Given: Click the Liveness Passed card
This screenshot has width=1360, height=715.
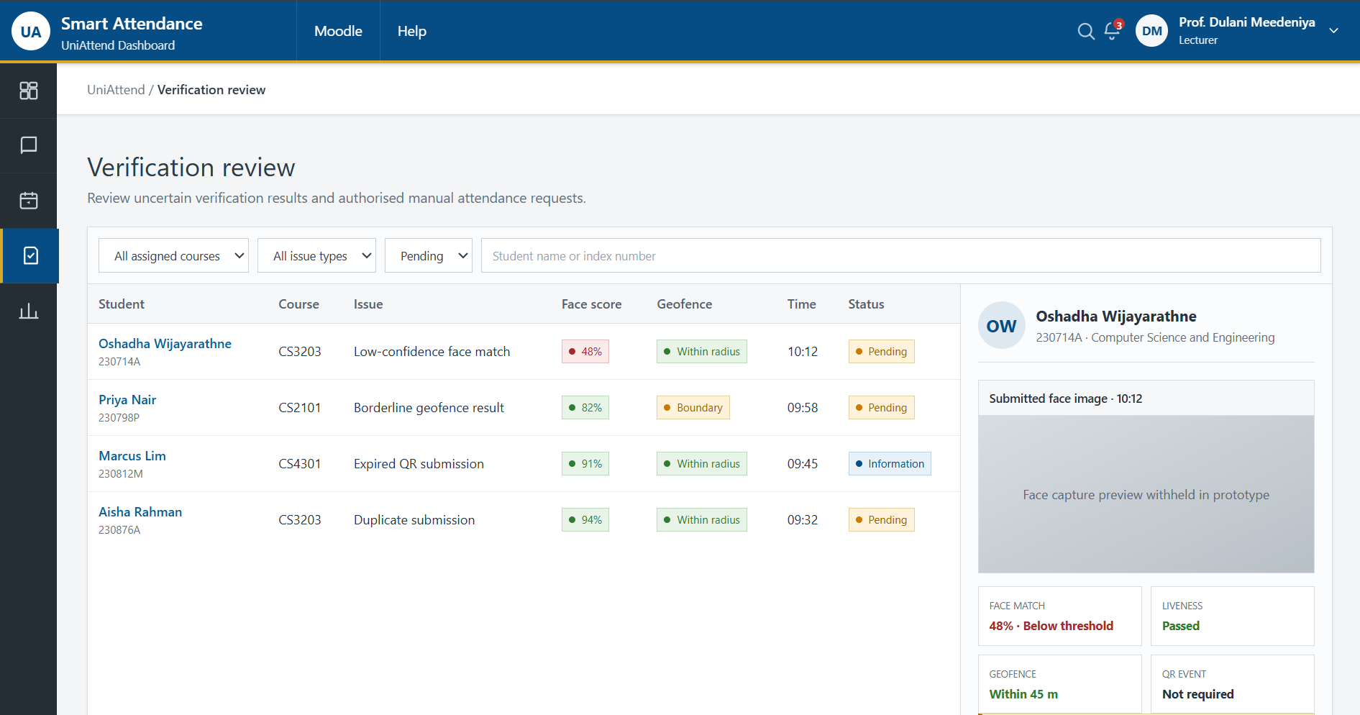Looking at the screenshot, I should [1232, 616].
